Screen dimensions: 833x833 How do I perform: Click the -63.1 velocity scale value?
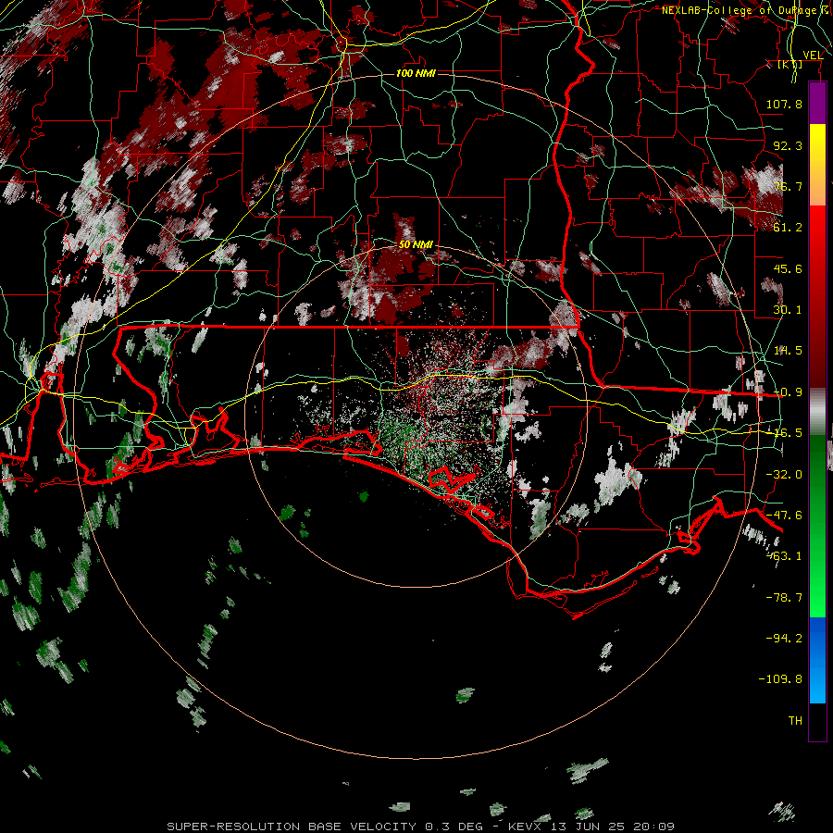(784, 556)
